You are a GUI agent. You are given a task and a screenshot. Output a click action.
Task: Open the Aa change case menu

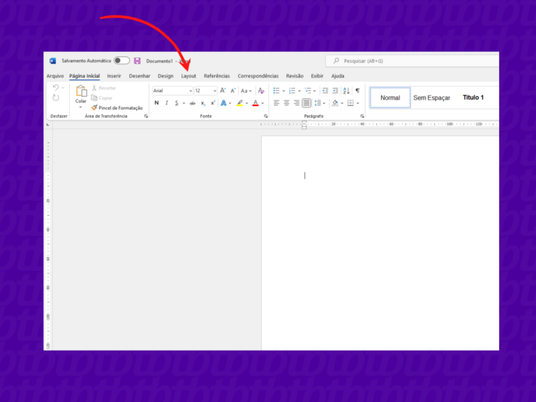coord(246,91)
